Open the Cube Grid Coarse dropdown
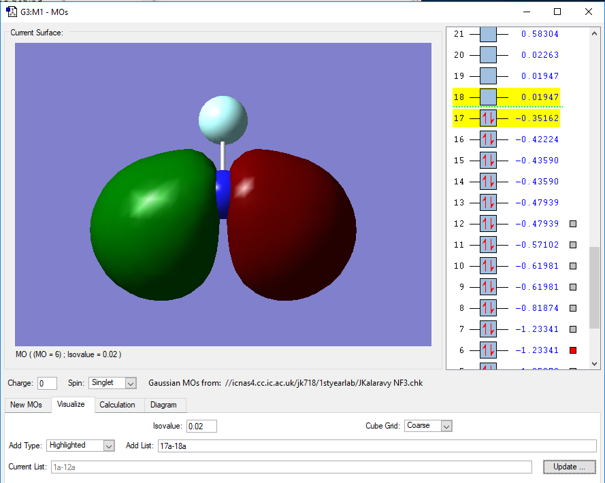The height and width of the screenshot is (483, 605). (428, 426)
